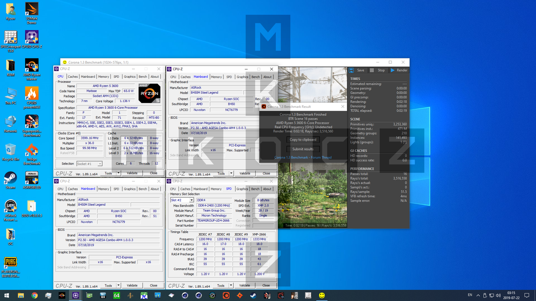Screen dimensions: 536x301
Task: Open Socket #1 selection dropdown
Action: (89, 164)
